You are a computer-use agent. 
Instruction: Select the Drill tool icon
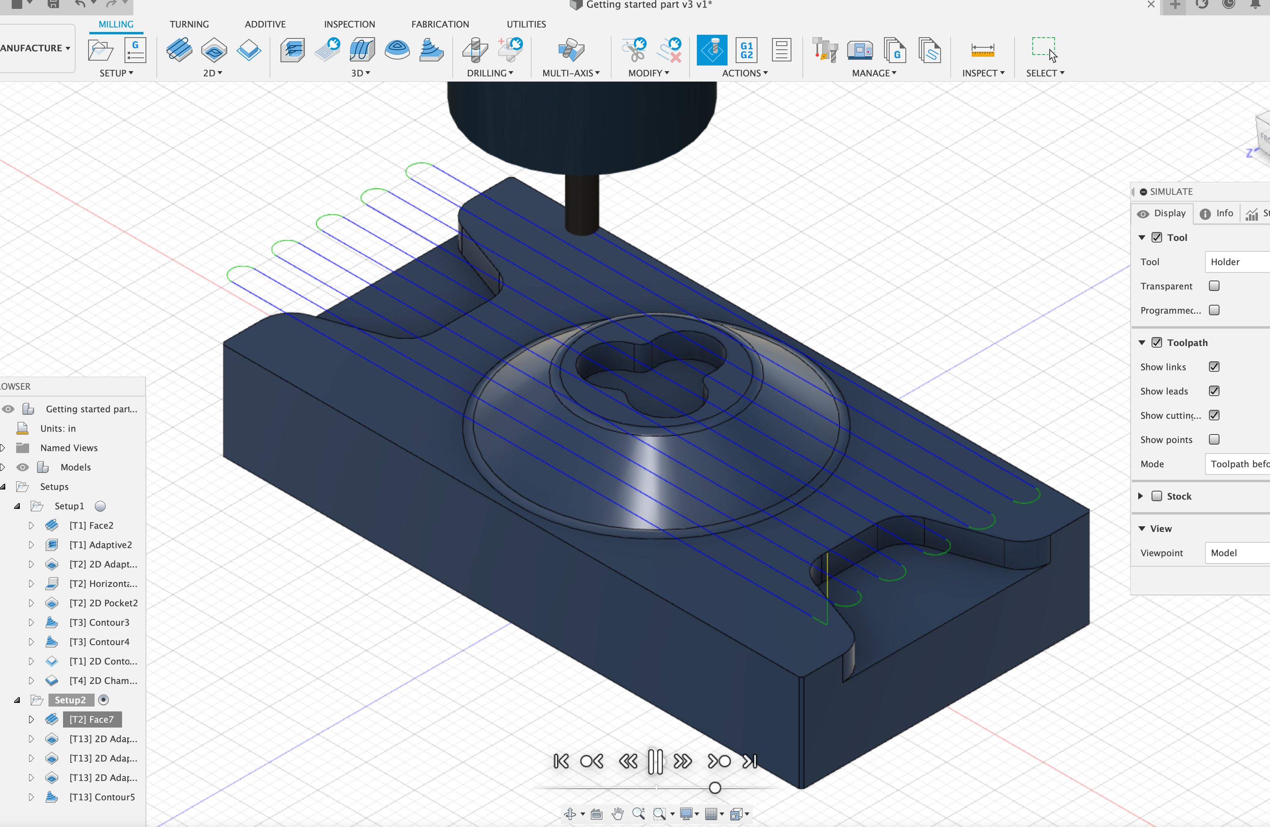[475, 50]
